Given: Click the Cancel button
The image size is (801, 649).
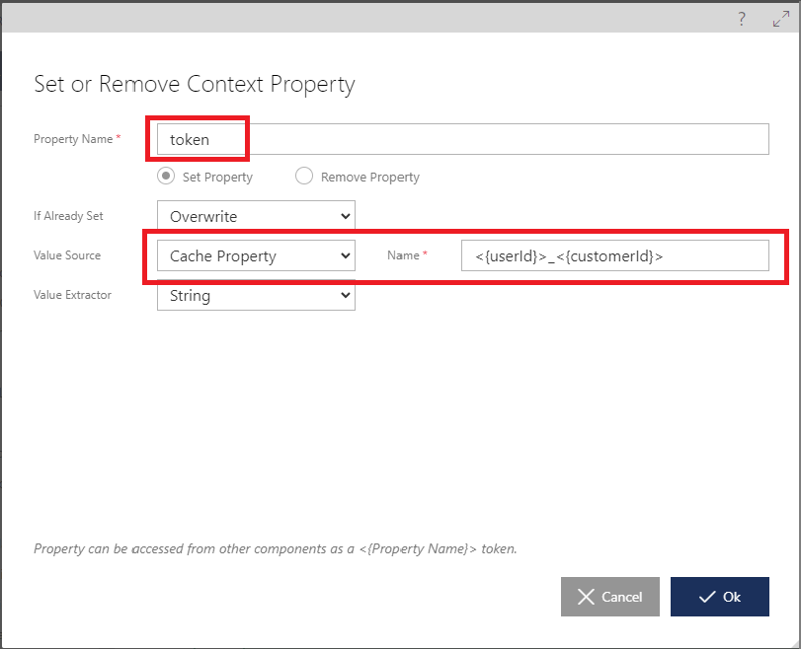Looking at the screenshot, I should tap(610, 597).
